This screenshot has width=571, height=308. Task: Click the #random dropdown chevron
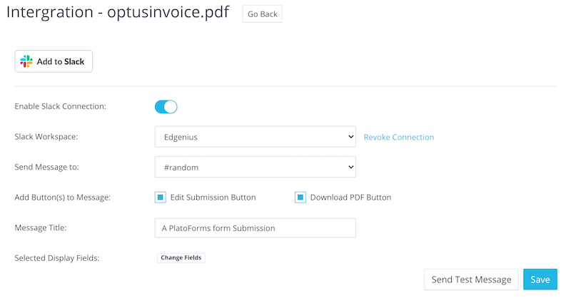pyautogui.click(x=350, y=167)
